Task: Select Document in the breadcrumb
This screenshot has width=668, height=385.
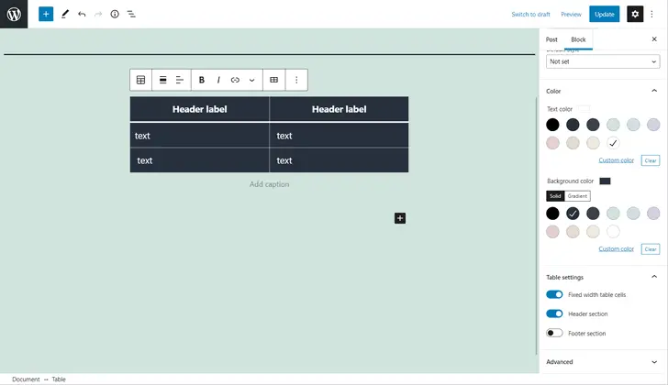Action: point(26,379)
